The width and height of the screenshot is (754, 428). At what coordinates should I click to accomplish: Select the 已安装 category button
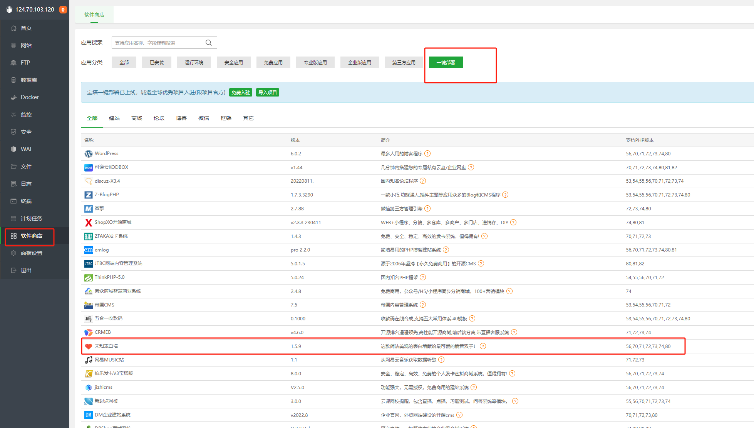click(x=157, y=62)
